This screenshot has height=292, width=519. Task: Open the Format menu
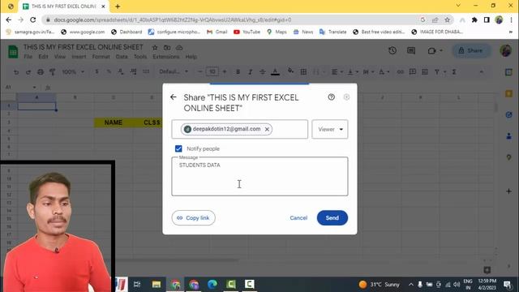tap(101, 57)
